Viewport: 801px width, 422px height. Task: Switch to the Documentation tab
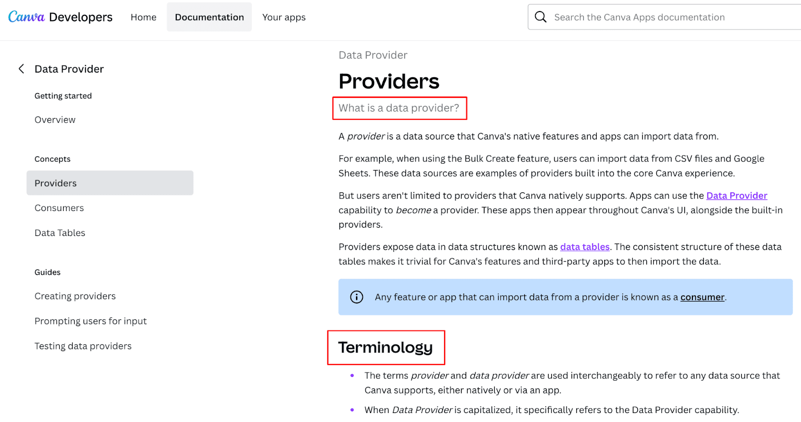tap(209, 16)
